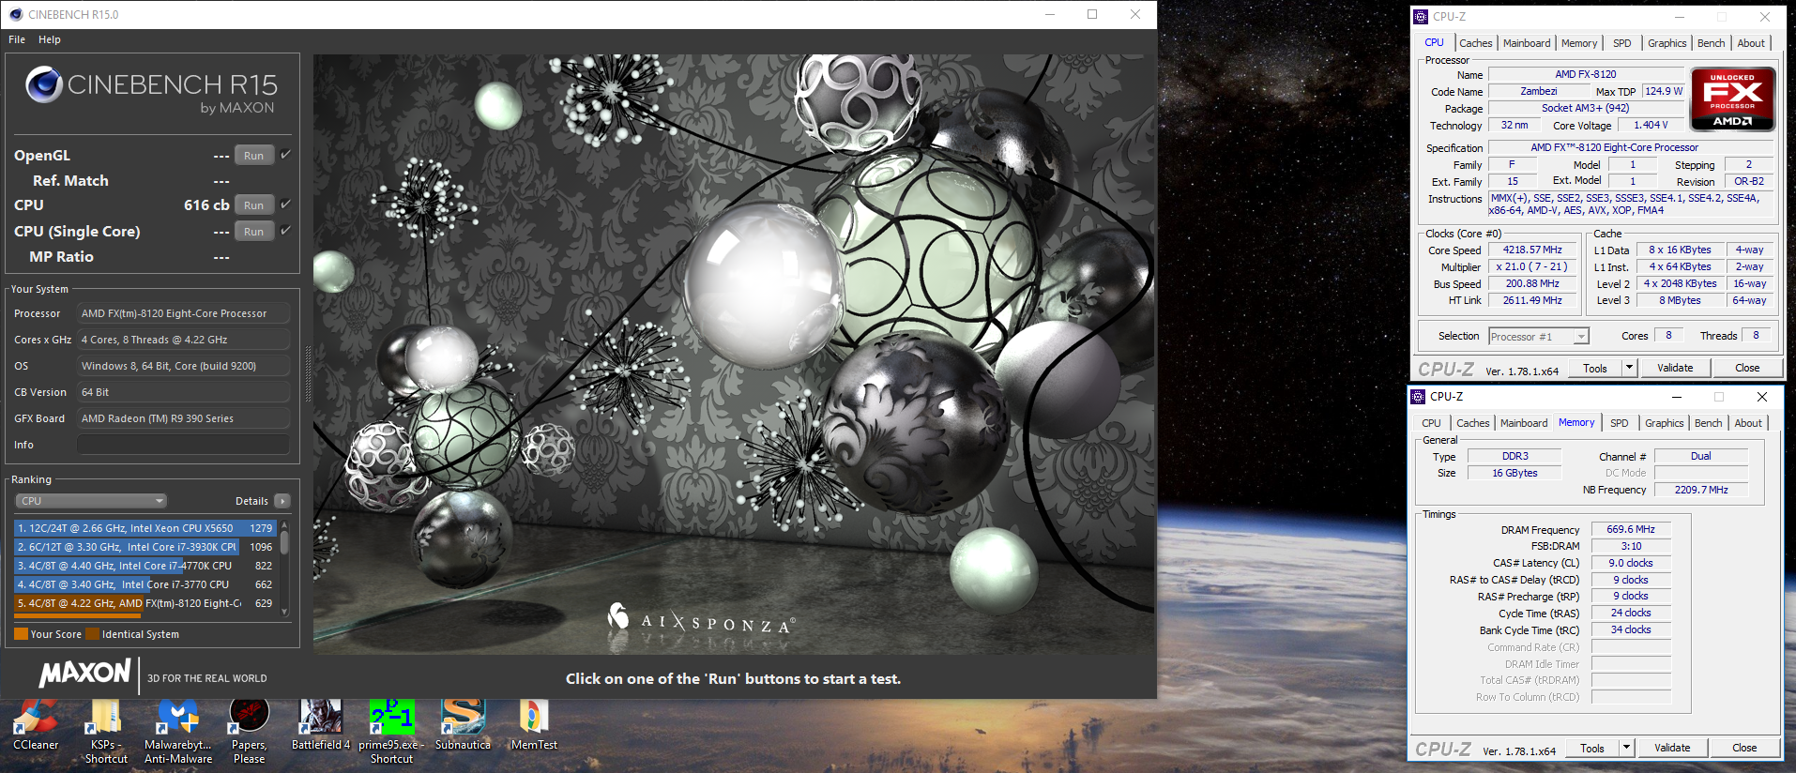Click the ranking list vertical scrollbar
1796x773 pixels.
tap(284, 568)
